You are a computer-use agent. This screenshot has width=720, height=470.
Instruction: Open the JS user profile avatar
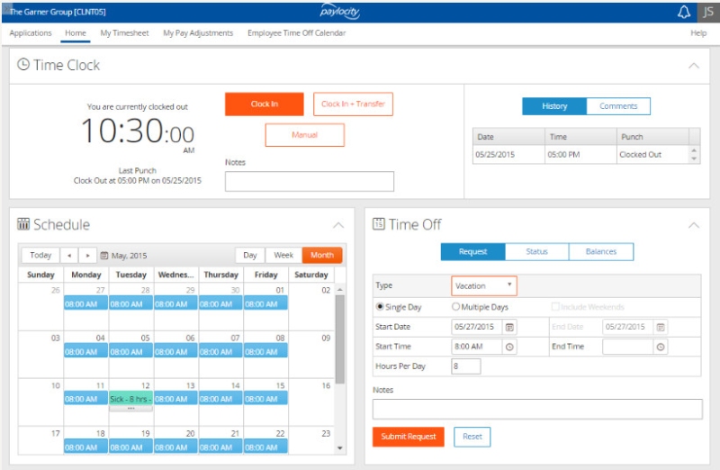[708, 12]
